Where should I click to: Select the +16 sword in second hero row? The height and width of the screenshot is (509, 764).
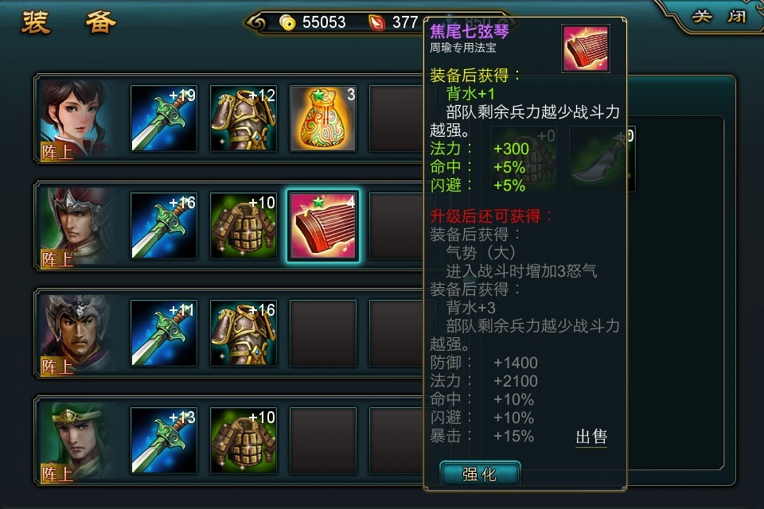click(x=164, y=226)
